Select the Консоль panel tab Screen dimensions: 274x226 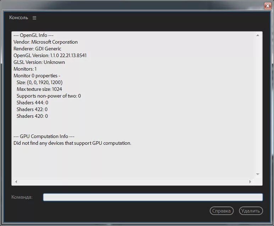[19, 17]
